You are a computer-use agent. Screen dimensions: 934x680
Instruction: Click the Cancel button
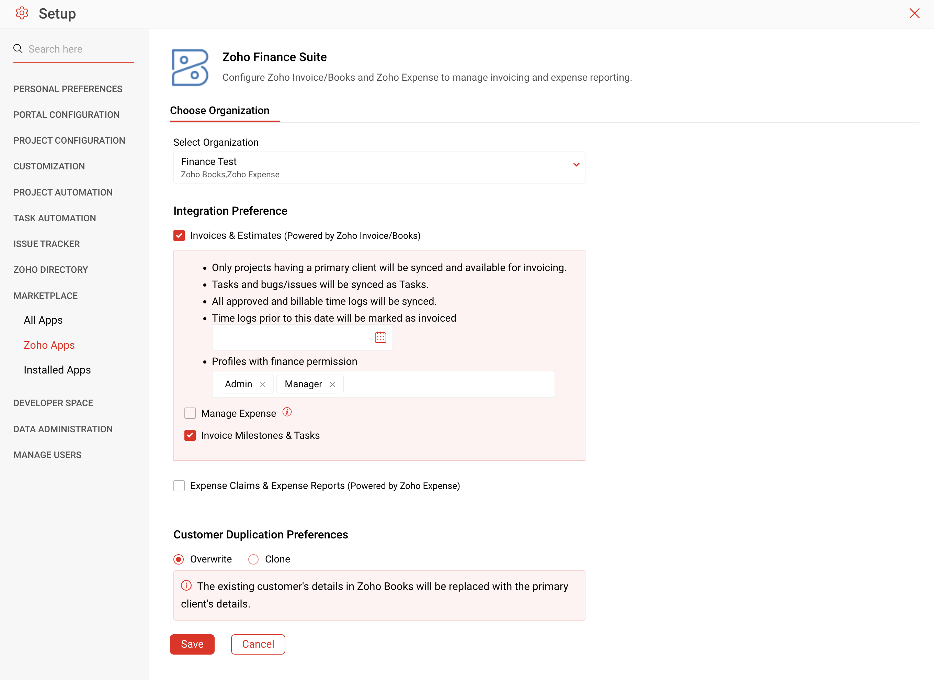click(258, 644)
